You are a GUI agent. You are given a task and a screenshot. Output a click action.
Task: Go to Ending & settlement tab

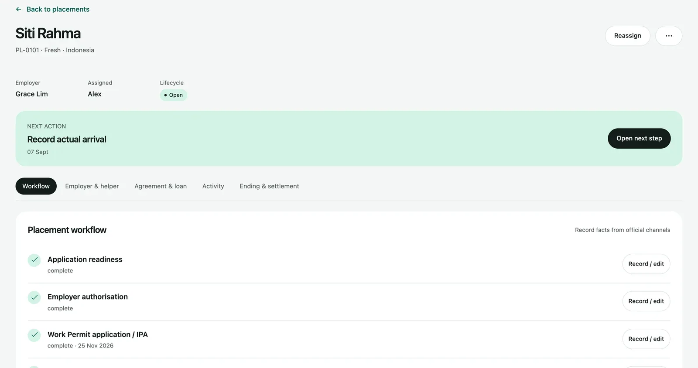[x=269, y=186]
